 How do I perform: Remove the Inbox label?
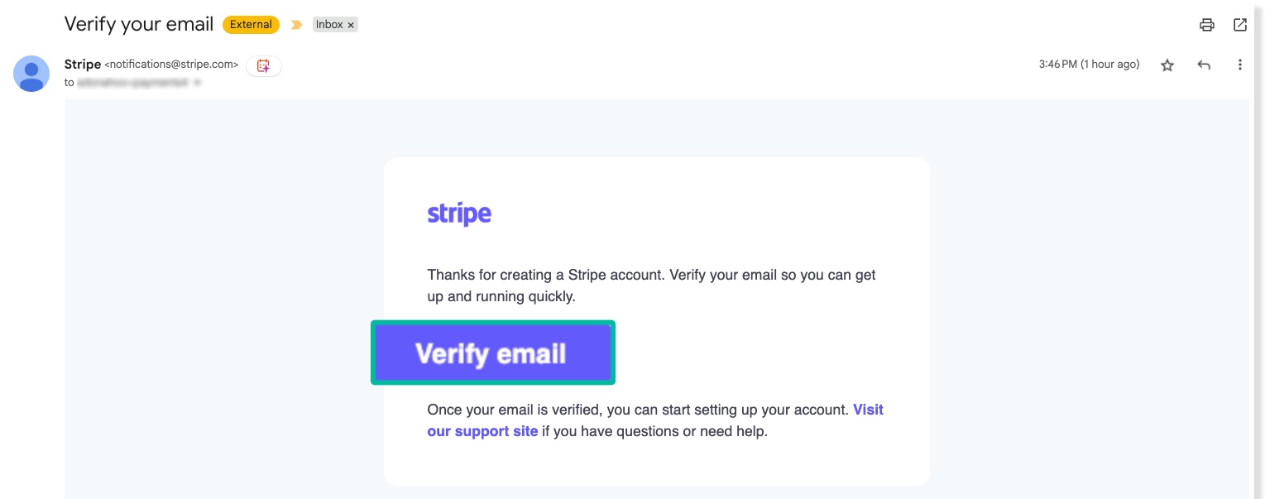[x=351, y=25]
